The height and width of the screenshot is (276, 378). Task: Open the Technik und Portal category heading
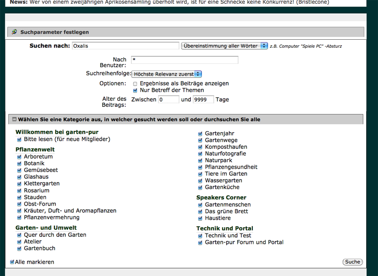coord(224,228)
